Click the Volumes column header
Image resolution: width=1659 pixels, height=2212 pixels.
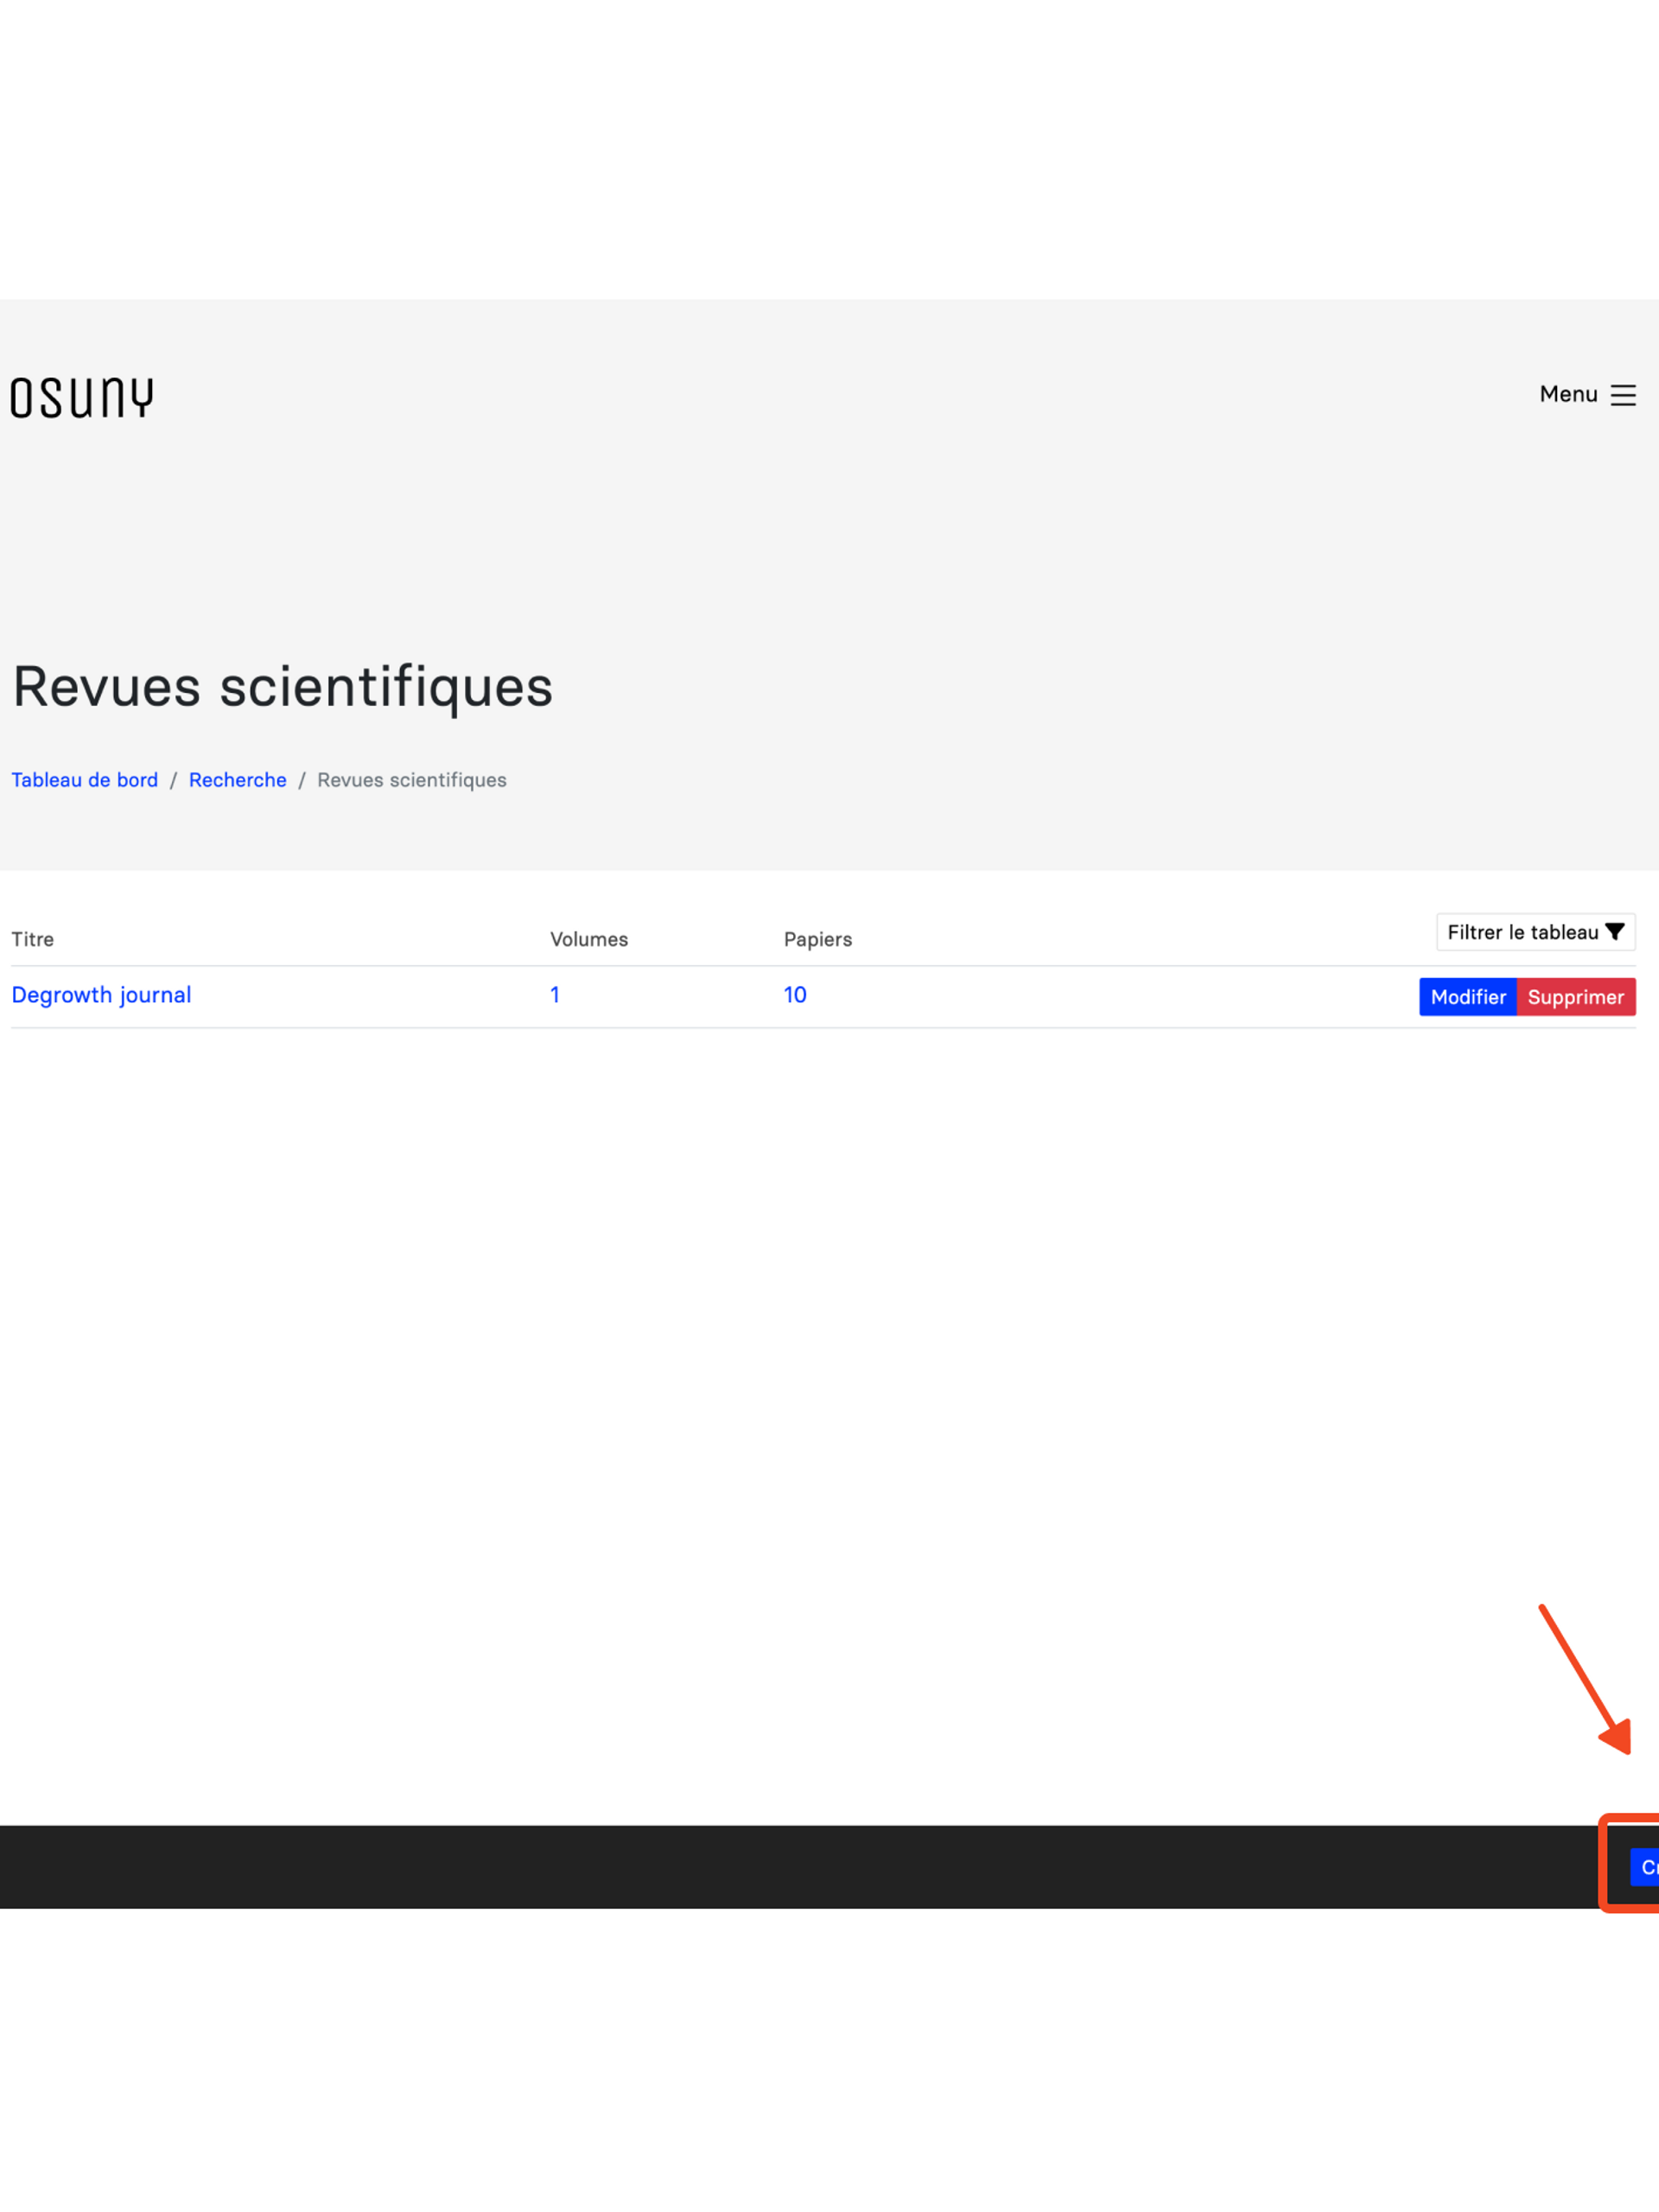pos(589,939)
